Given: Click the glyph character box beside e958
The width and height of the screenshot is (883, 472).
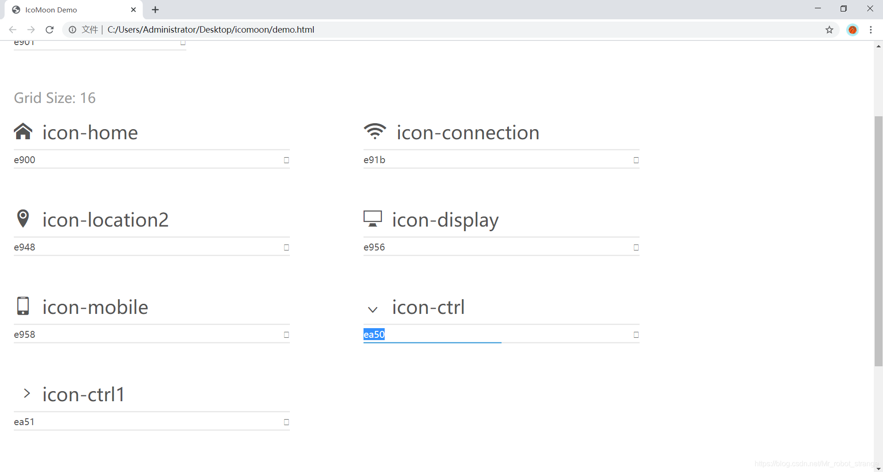Looking at the screenshot, I should pos(286,335).
